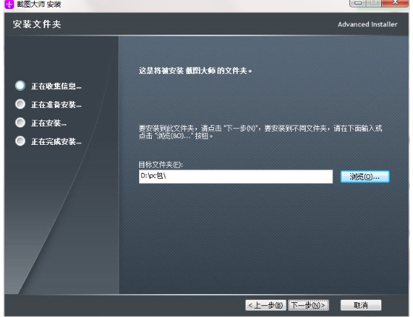The width and height of the screenshot is (413, 317).
Task: Select the 正在完成安装 step indicator
Action: click(20, 141)
